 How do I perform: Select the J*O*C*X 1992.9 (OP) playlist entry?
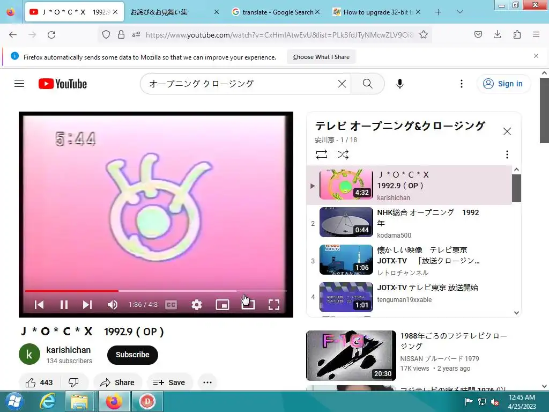pyautogui.click(x=409, y=185)
